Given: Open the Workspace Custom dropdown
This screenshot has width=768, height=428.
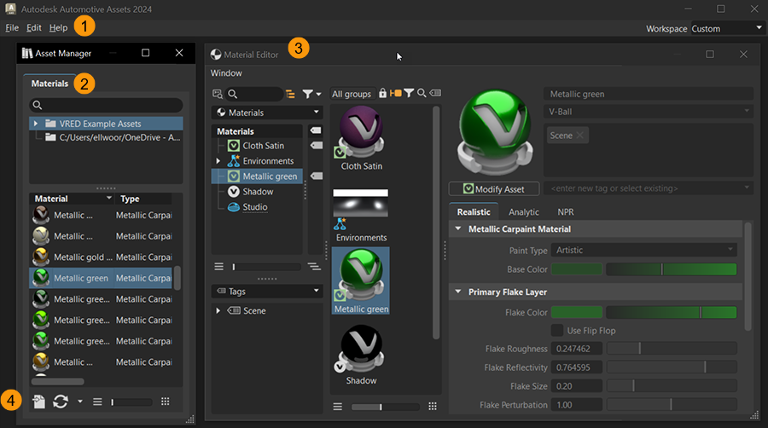Looking at the screenshot, I should coord(727,28).
